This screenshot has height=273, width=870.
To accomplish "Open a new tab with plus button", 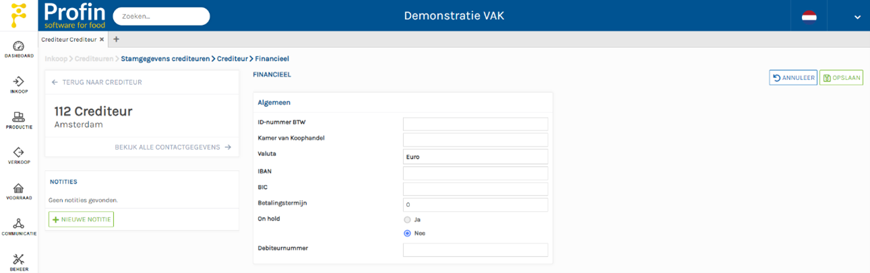I will [x=116, y=40].
